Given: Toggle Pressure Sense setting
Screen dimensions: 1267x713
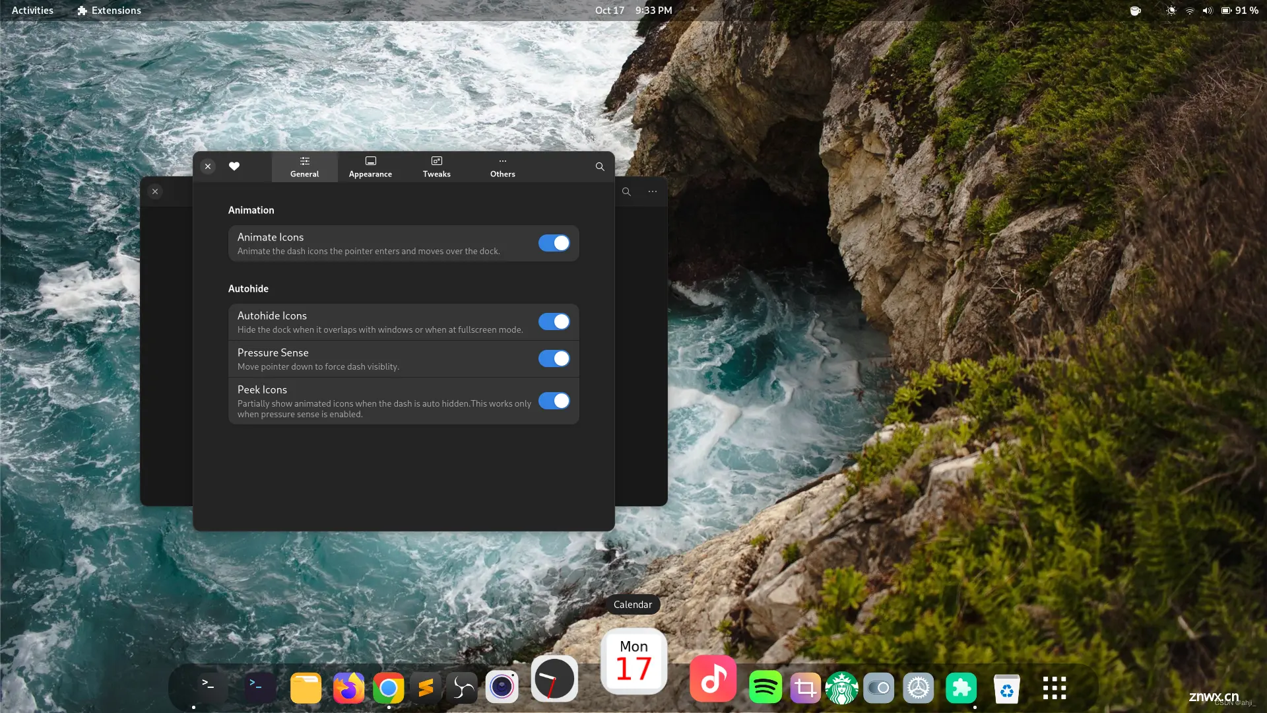Looking at the screenshot, I should pyautogui.click(x=554, y=358).
